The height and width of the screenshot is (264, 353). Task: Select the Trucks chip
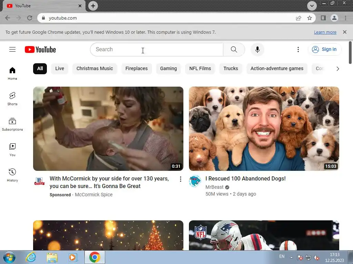[x=231, y=68]
